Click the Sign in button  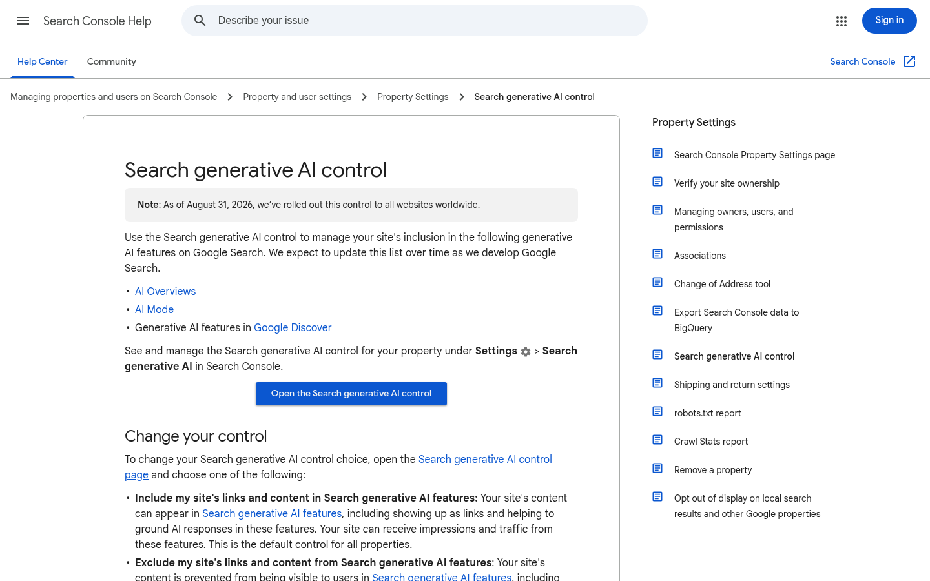tap(889, 21)
